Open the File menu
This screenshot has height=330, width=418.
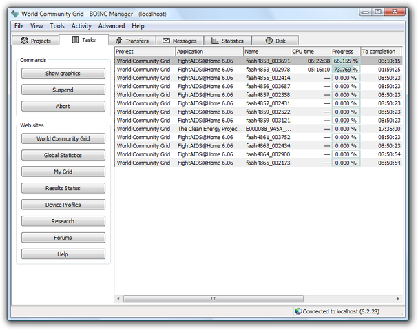[x=19, y=26]
